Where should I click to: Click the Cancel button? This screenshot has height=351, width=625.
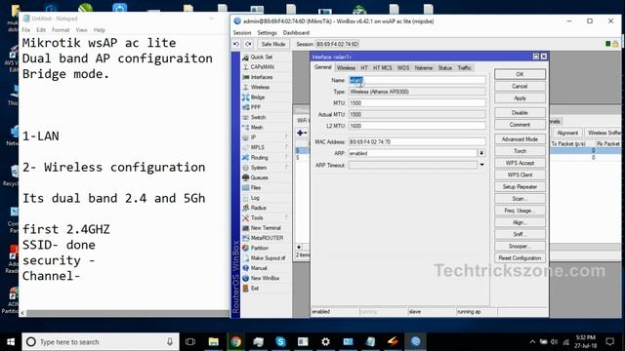(x=520, y=87)
